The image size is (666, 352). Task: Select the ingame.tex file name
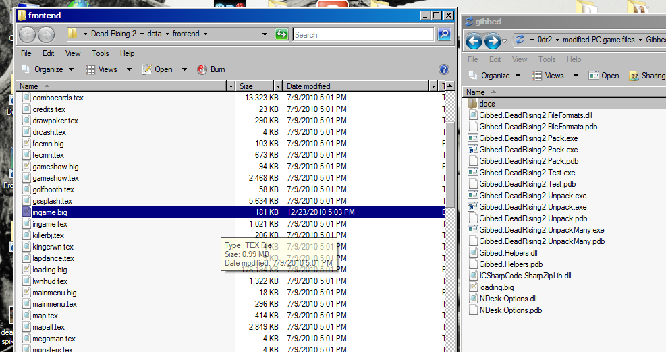pyautogui.click(x=50, y=224)
